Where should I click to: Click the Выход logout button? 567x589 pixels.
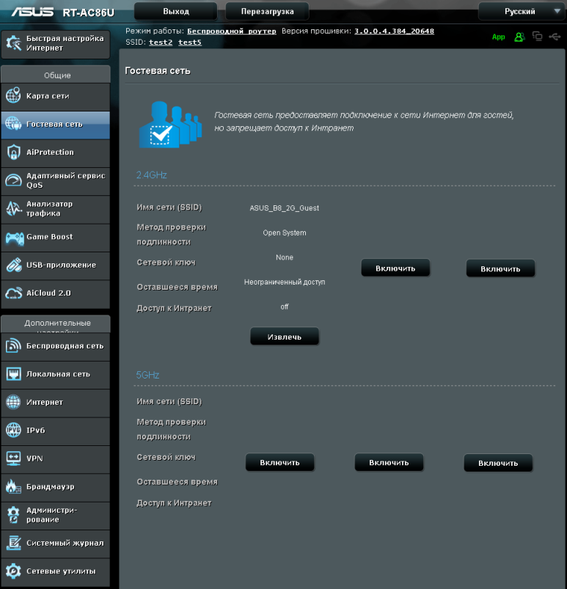(x=176, y=11)
